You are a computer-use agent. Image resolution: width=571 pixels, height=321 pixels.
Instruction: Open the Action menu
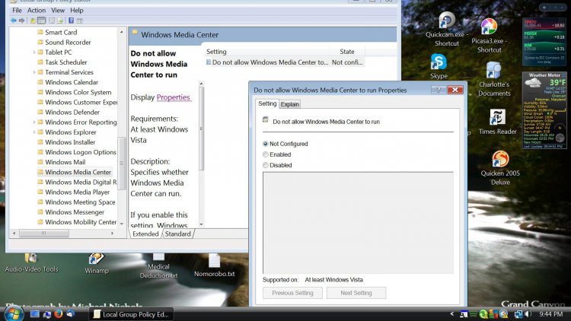click(37, 10)
